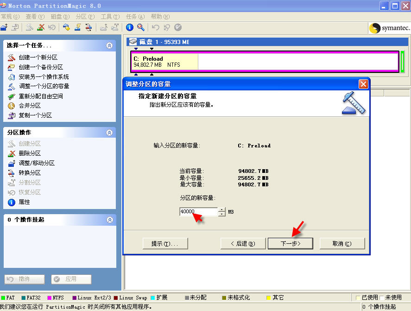Decrease partition size with spinner down arrow

tap(222, 214)
